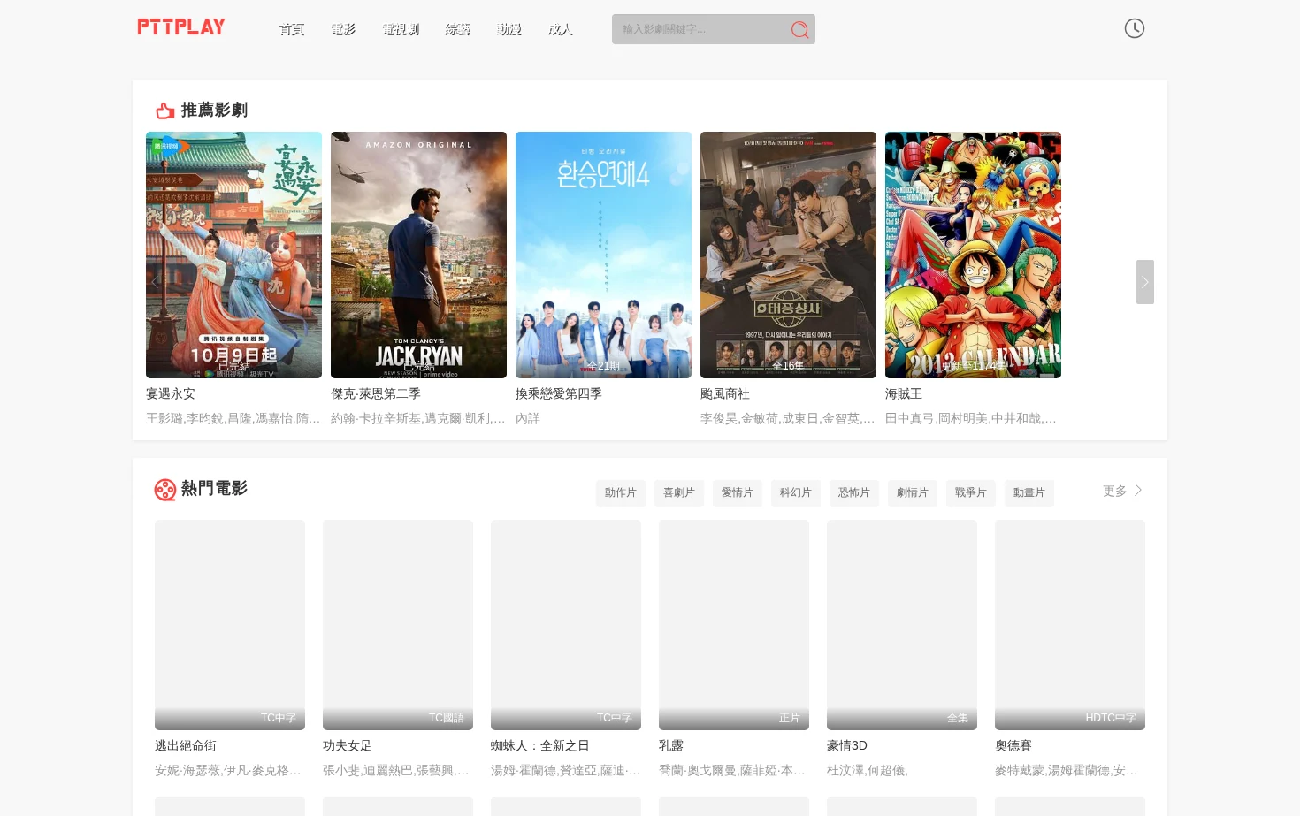Click the 逃出絕命街 title text
The height and width of the screenshot is (816, 1300).
pyautogui.click(x=186, y=745)
